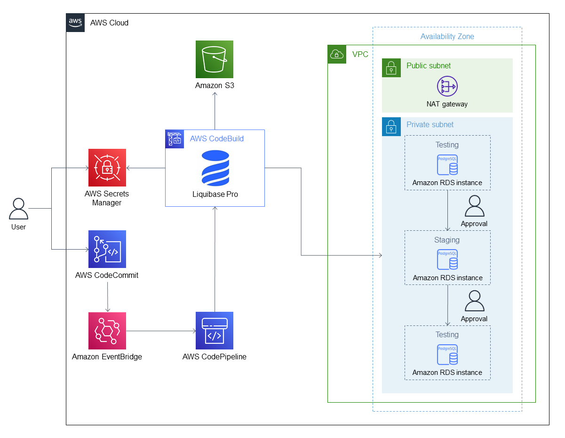Viewport: 565px width, 438px height.
Task: Click the Approval person icon above Staging
Action: pyautogui.click(x=474, y=206)
